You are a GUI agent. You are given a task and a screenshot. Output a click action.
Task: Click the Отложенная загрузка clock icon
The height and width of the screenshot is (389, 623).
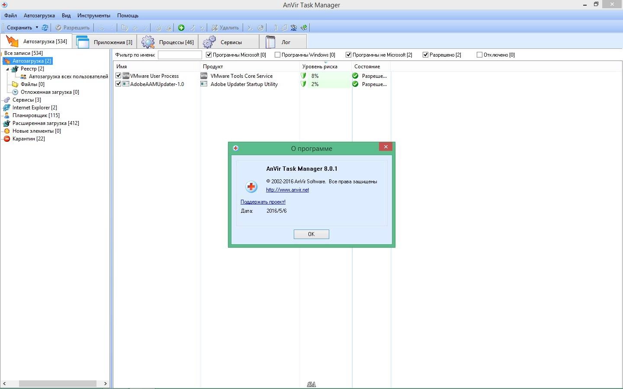[x=15, y=92]
